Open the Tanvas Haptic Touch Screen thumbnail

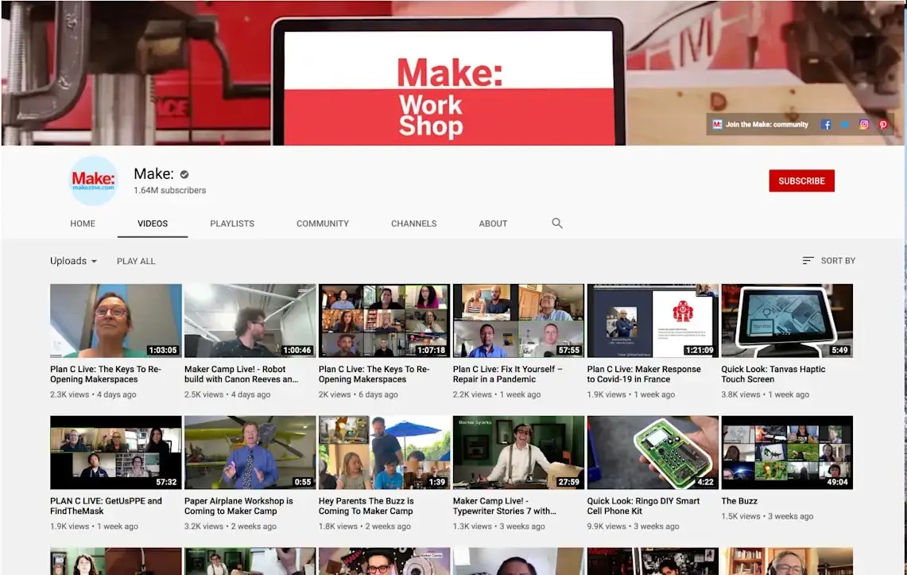pos(787,321)
